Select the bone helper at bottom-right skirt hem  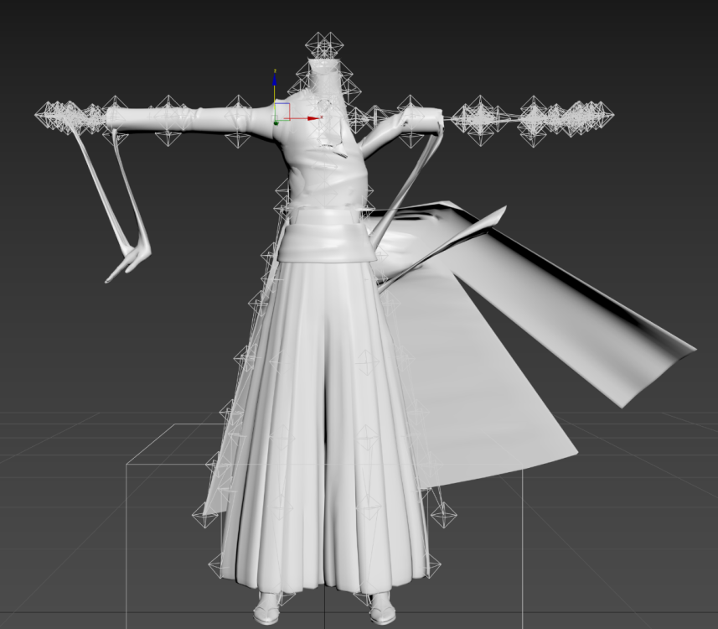coord(443,513)
